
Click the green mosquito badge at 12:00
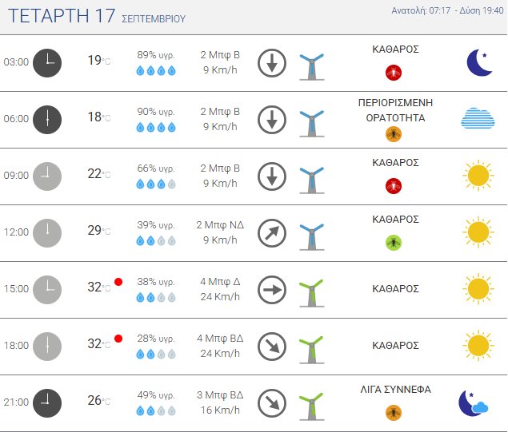394,242
